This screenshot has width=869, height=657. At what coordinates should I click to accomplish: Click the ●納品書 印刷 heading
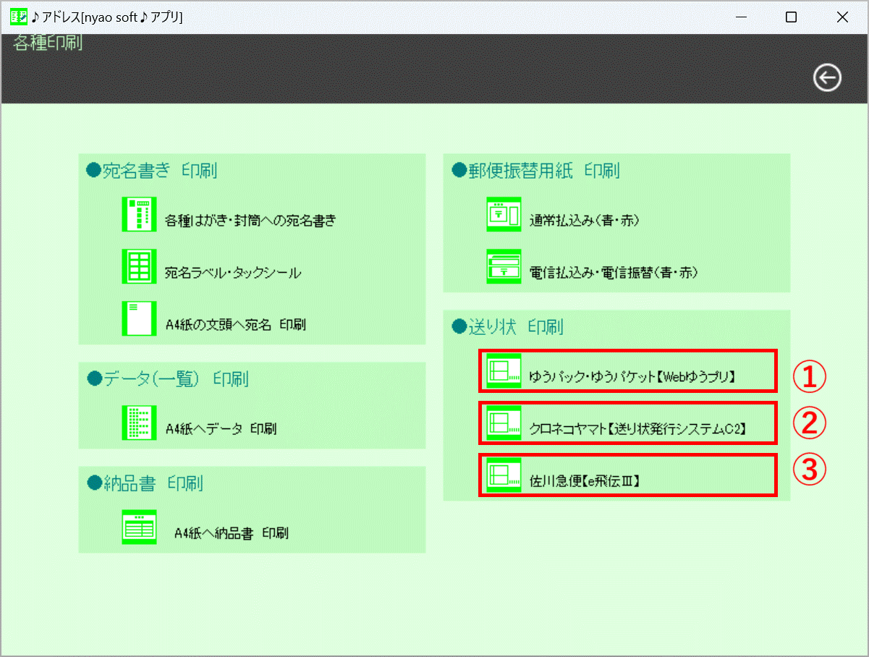(x=144, y=483)
